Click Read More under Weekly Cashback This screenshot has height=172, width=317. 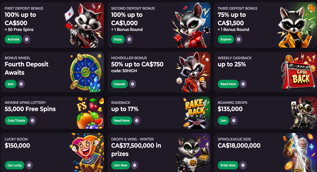[228, 84]
